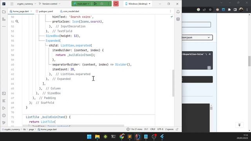
Task: Open the Logcat-style lines tool window icon
Action: point(4,101)
